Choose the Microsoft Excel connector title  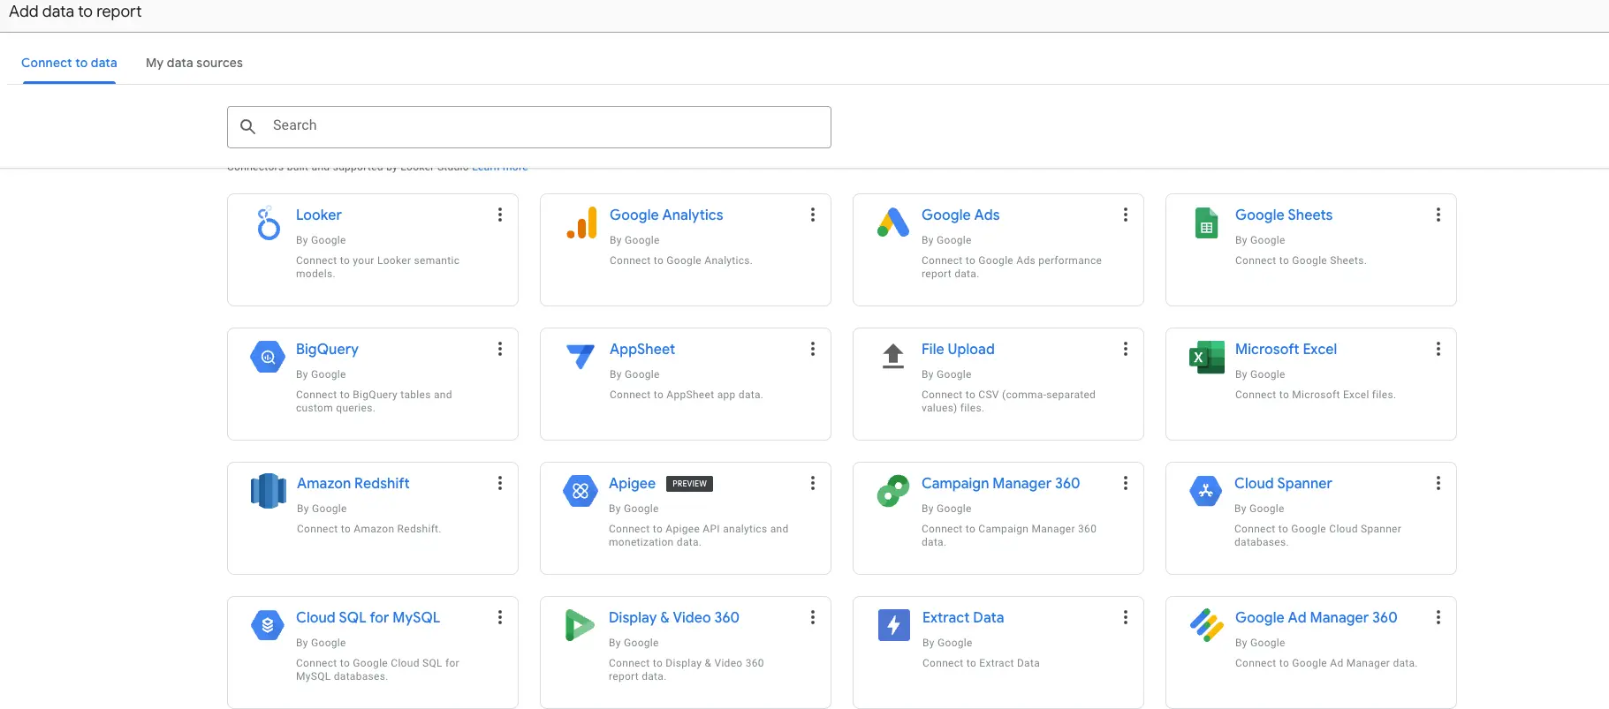(1286, 349)
